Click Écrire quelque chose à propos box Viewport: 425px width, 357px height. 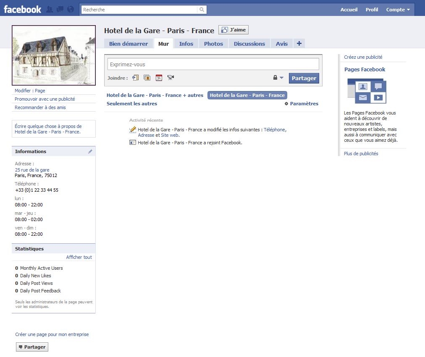(54, 129)
